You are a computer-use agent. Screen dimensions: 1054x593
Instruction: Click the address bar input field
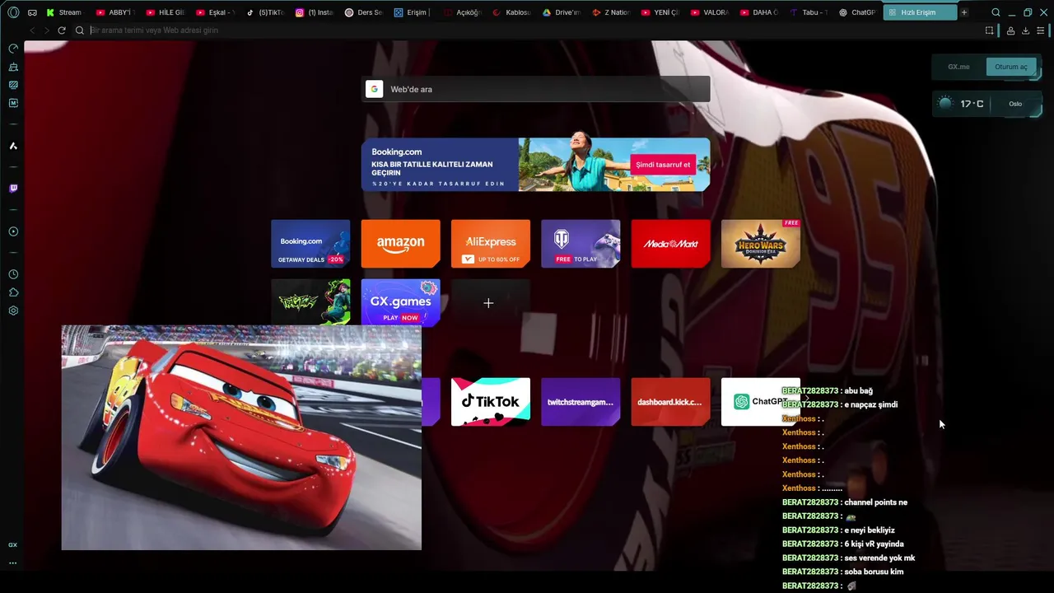pos(527,30)
